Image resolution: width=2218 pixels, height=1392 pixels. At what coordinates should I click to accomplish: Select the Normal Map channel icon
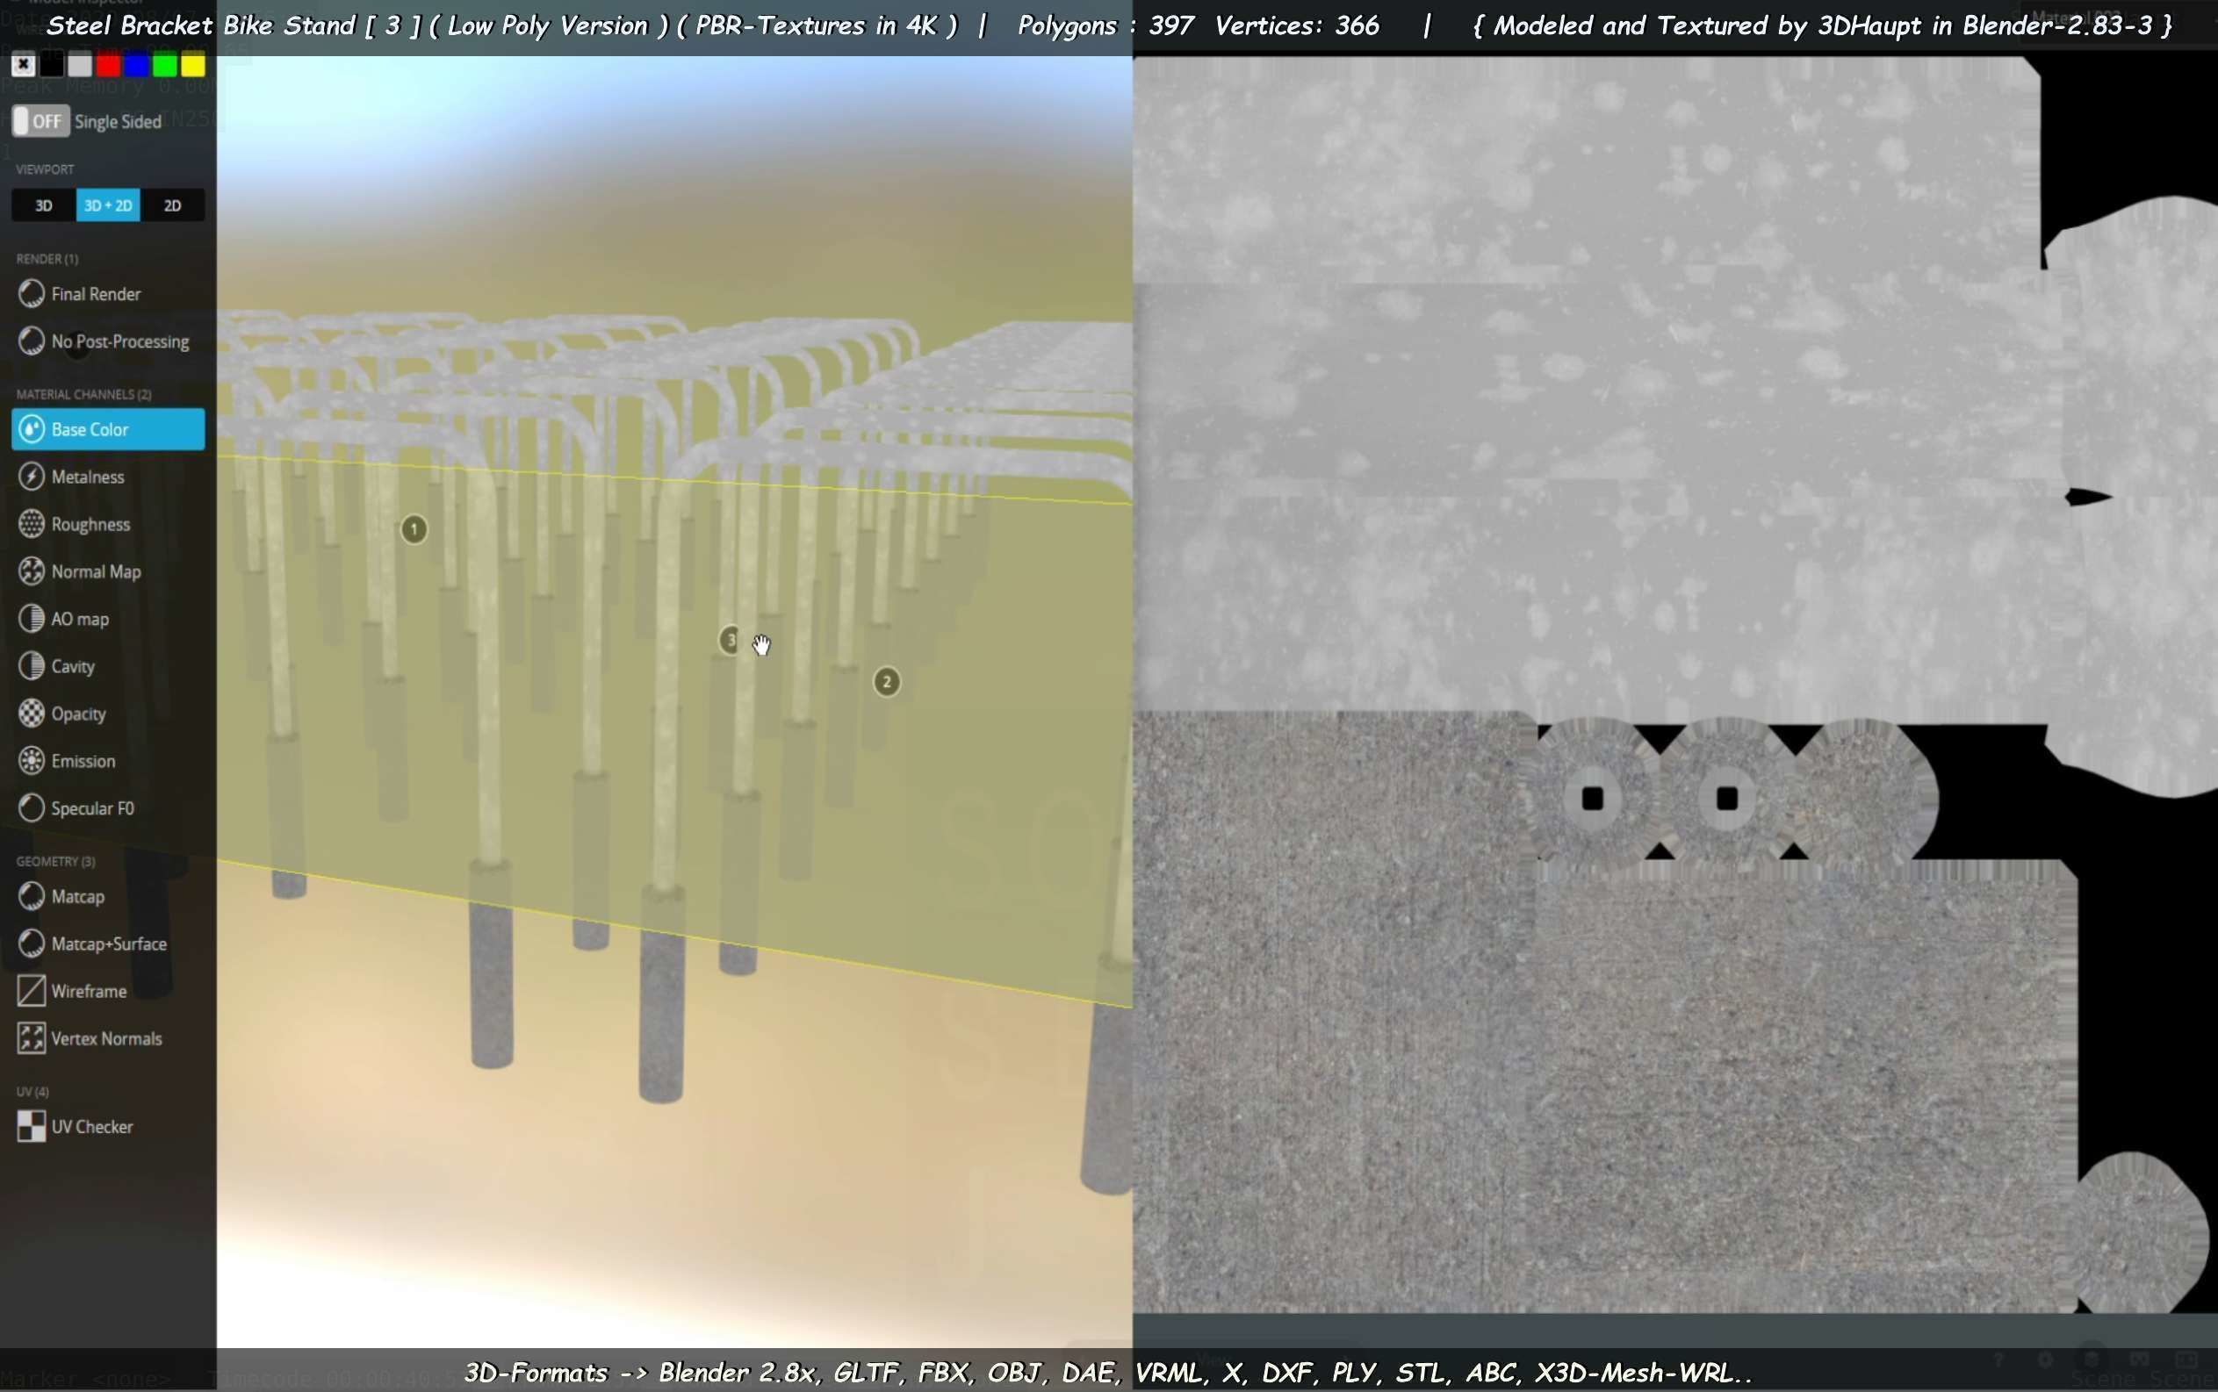[x=32, y=571]
